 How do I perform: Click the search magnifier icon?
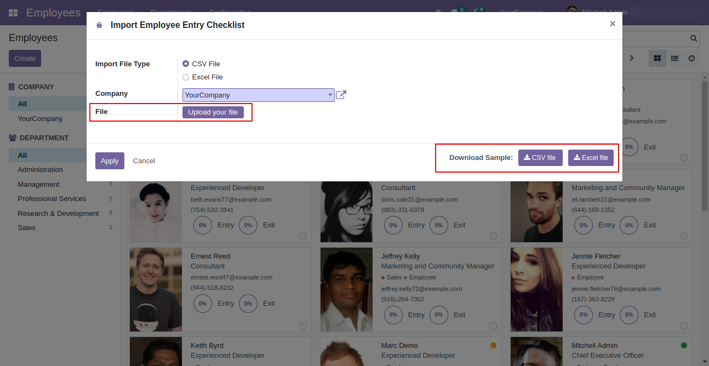pyautogui.click(x=694, y=38)
